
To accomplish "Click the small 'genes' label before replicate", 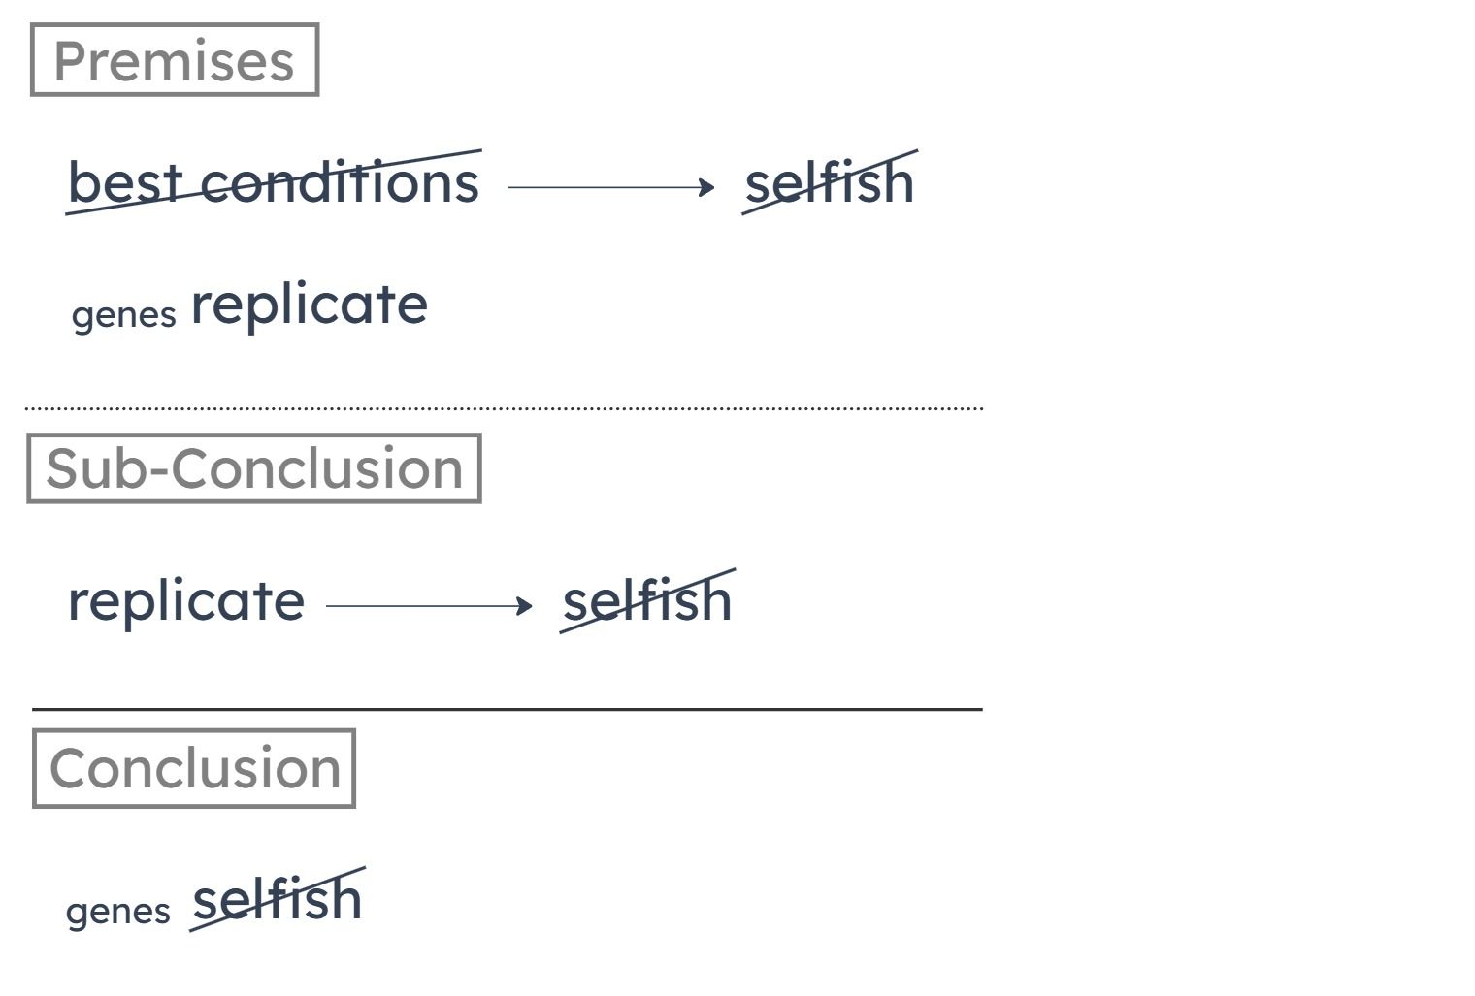I will tap(124, 314).
